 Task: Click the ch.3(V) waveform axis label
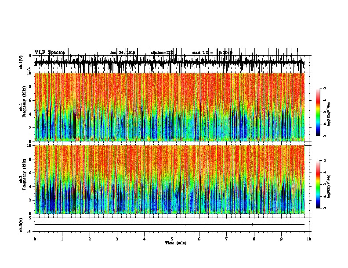pos(21,225)
